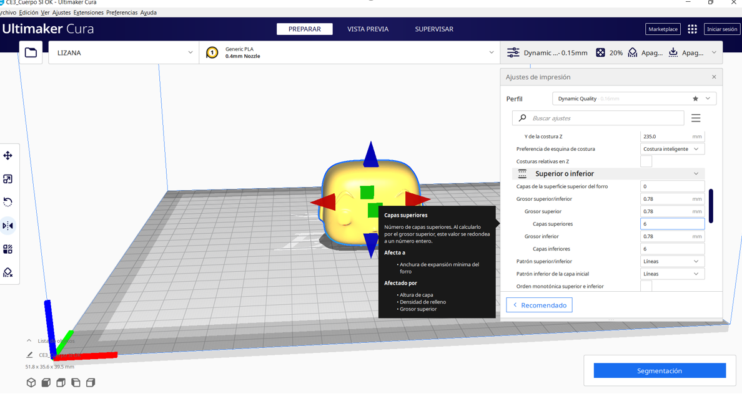Click the red right X-axis arrow handle
Viewport: 742px width, 394px height.
click(x=417, y=200)
